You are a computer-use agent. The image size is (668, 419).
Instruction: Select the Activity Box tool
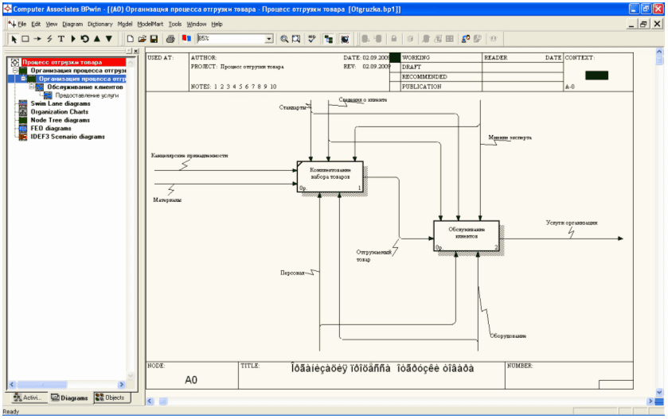[25, 39]
